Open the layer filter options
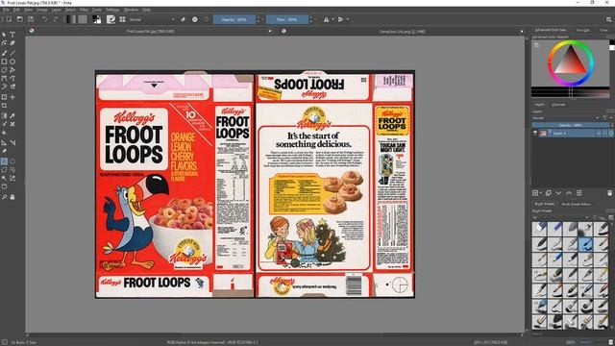The image size is (615, 346). click(606, 117)
